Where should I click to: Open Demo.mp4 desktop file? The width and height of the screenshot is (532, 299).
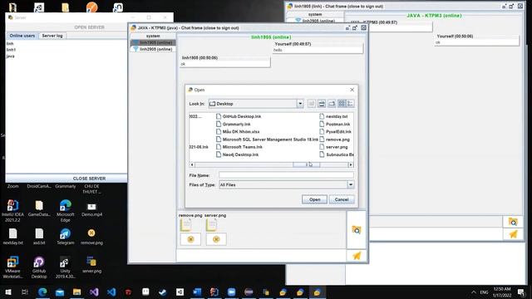pyautogui.click(x=91, y=209)
